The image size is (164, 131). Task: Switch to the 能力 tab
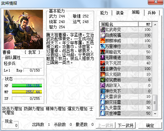[104, 13]
